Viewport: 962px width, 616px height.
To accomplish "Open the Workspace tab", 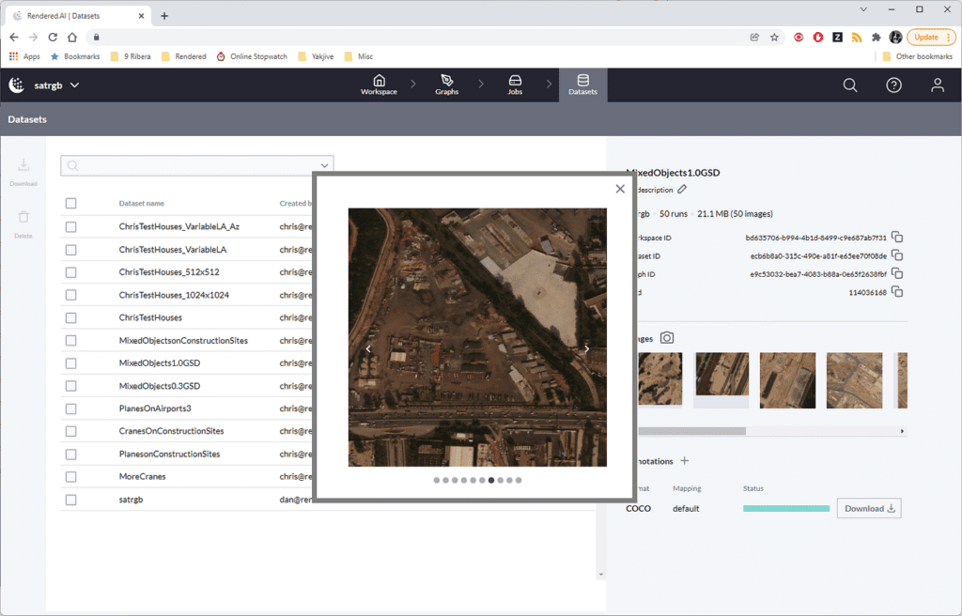I will (379, 85).
